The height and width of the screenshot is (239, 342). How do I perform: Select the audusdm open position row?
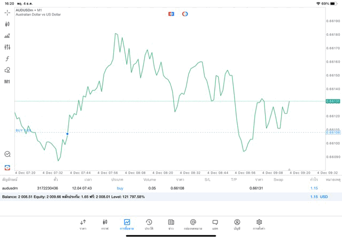[x=160, y=188]
